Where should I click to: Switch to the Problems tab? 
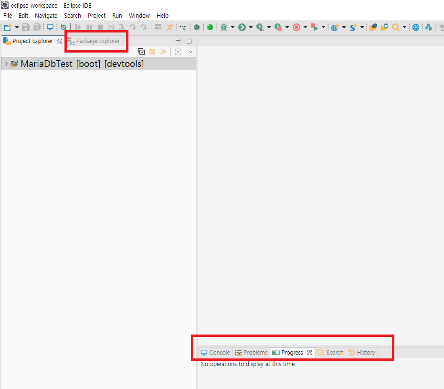[x=251, y=352]
